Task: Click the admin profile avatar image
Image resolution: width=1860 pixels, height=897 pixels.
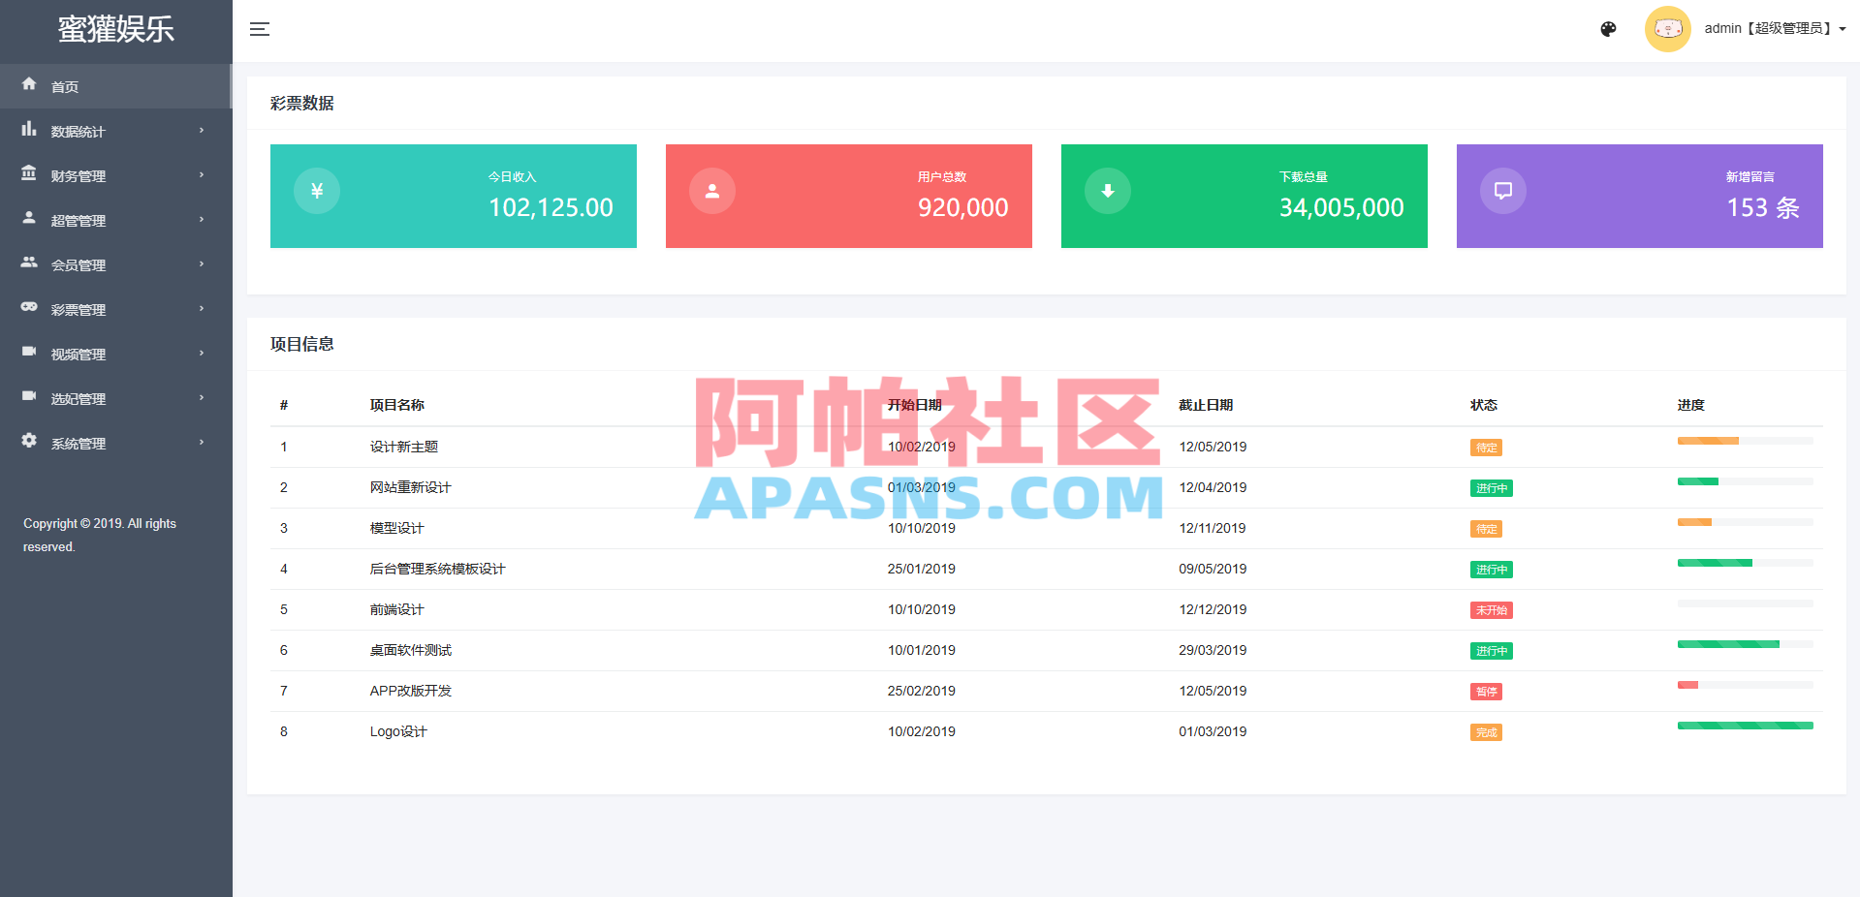Action: pos(1667,28)
